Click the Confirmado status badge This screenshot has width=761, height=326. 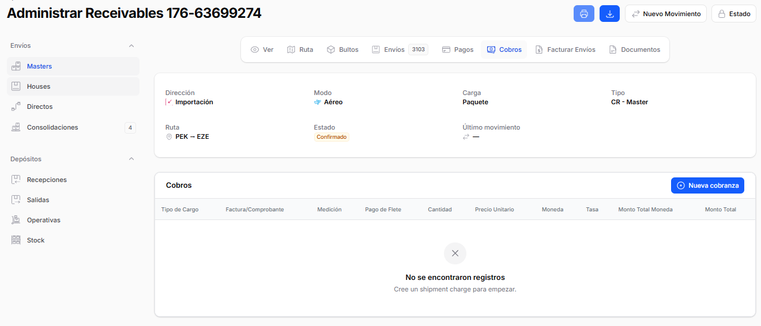click(x=331, y=137)
